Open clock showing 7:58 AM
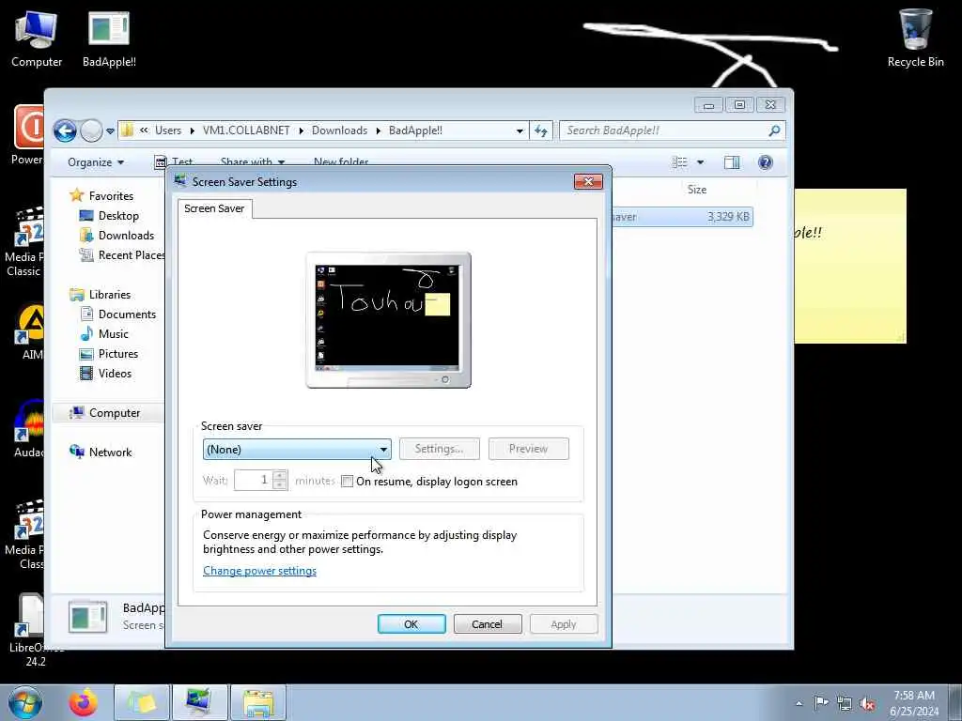Viewport: 962px width, 721px height. pos(914,702)
